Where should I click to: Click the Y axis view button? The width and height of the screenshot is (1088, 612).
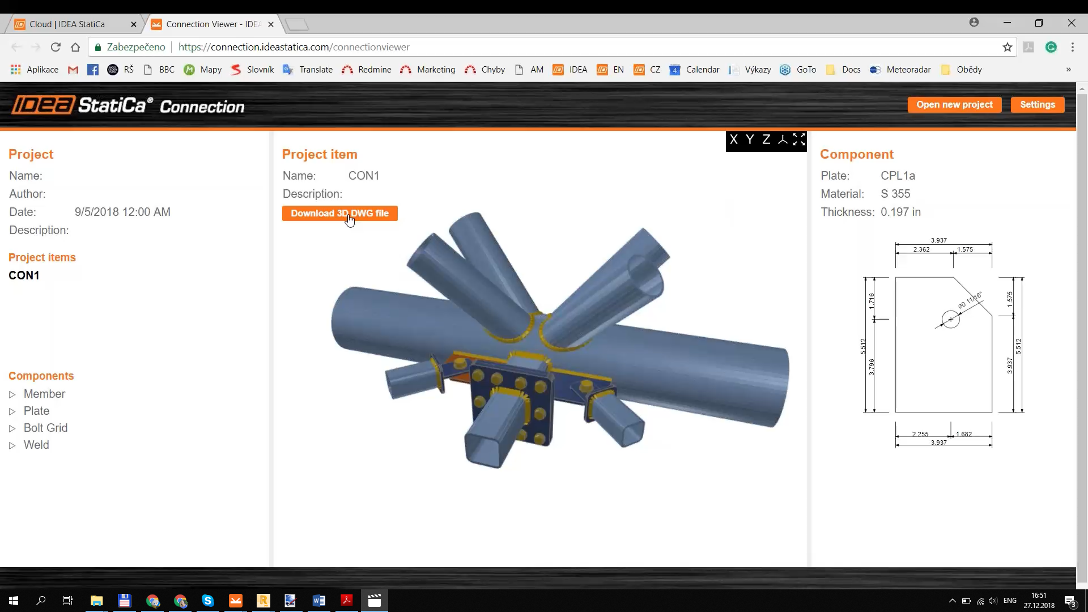(750, 140)
